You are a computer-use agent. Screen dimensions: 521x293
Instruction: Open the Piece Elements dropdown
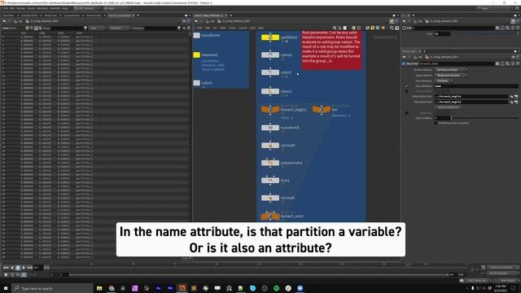click(444, 81)
